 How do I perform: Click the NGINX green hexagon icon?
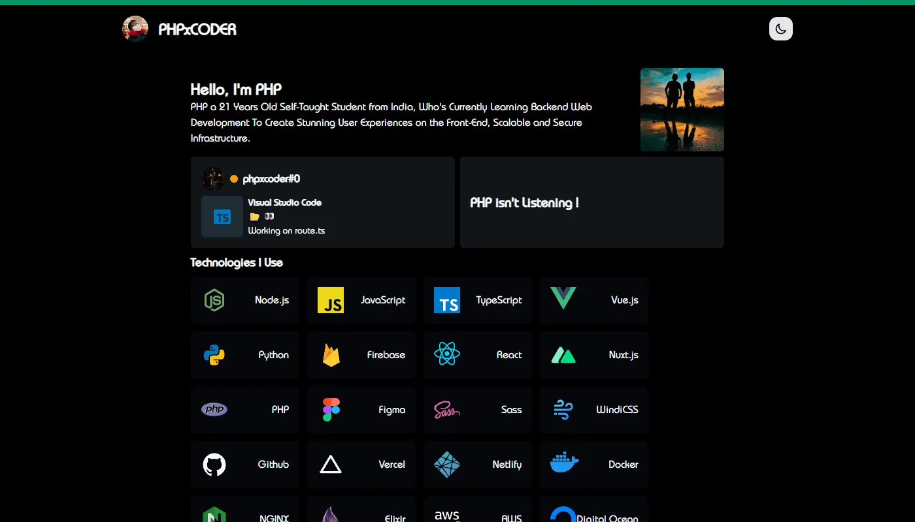click(x=214, y=514)
